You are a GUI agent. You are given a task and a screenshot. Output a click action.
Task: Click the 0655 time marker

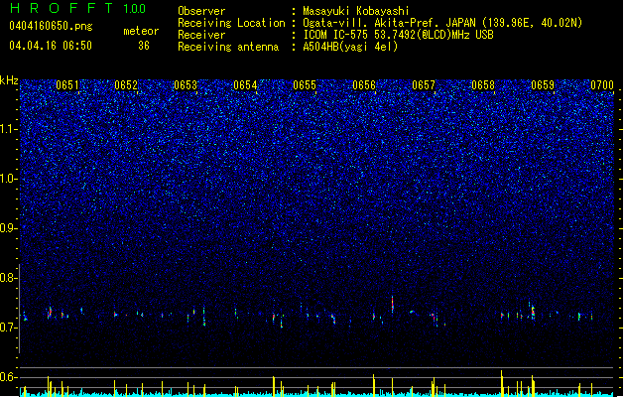[305, 85]
